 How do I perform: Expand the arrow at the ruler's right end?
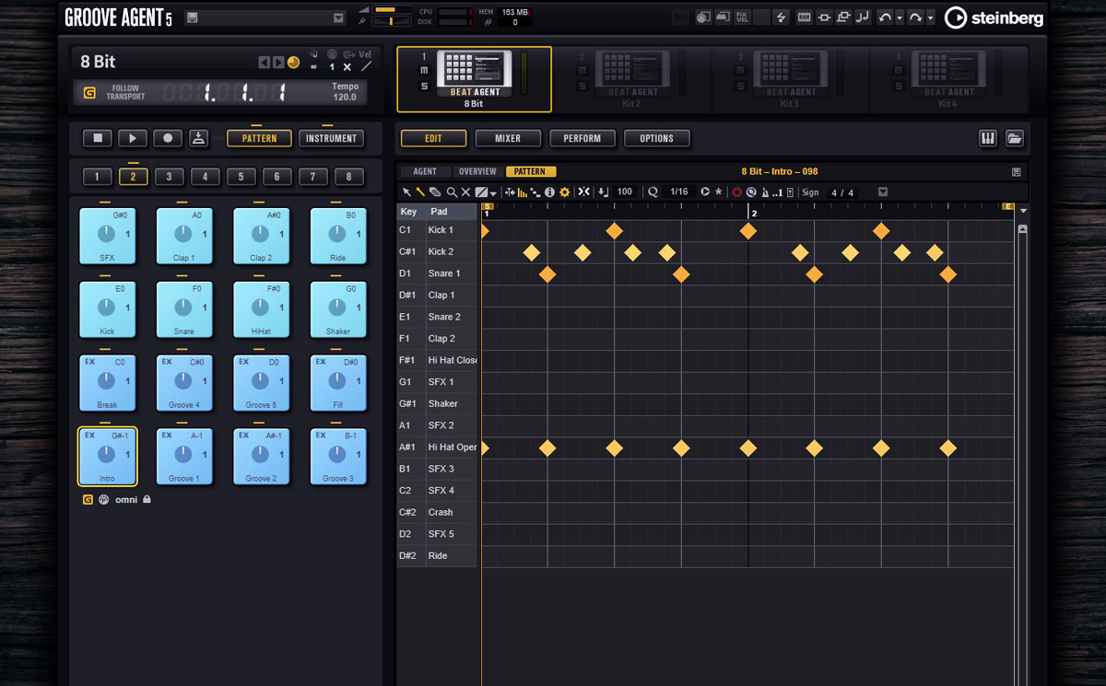click(1023, 211)
